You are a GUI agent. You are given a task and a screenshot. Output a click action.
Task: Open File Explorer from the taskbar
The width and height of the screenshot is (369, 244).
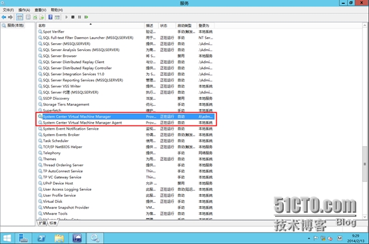tap(59, 239)
